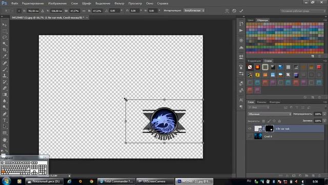The height and width of the screenshot is (185, 328).
Task: Open the fill slider arrow
Action: click(x=324, y=121)
